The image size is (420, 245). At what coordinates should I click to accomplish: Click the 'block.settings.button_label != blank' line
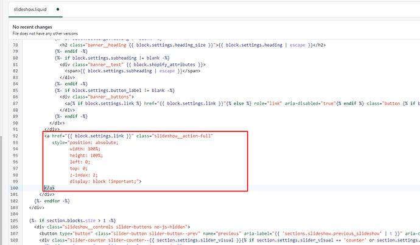pos(114,91)
